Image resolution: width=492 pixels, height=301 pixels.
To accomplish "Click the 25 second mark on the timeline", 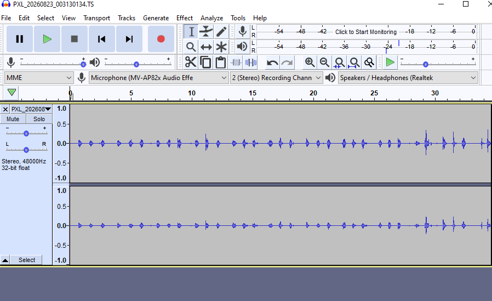I will (x=374, y=93).
